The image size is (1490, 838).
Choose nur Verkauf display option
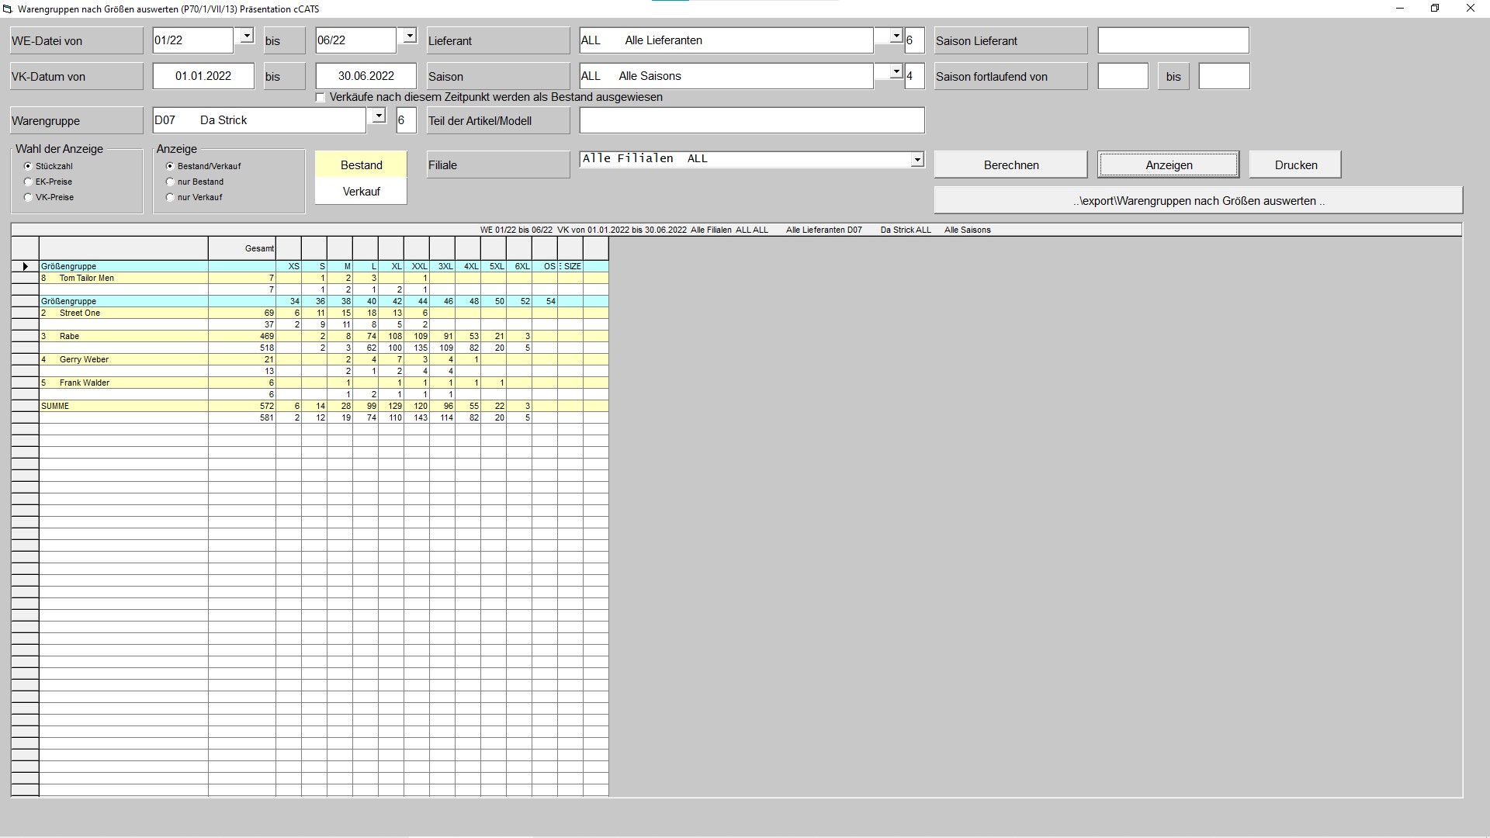(x=171, y=196)
